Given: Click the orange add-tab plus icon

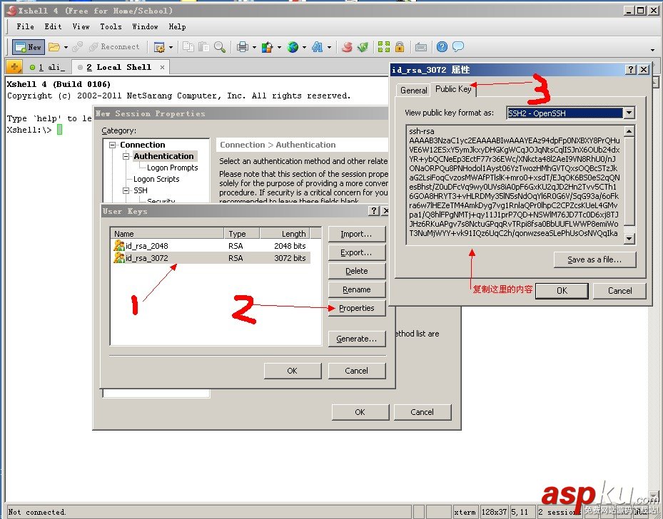Looking at the screenshot, I should click(14, 67).
